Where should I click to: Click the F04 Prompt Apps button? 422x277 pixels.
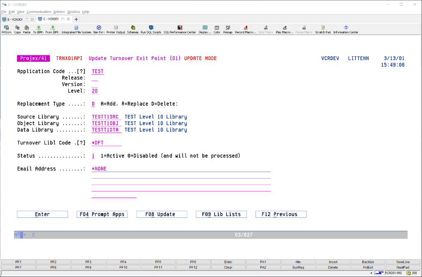102,214
